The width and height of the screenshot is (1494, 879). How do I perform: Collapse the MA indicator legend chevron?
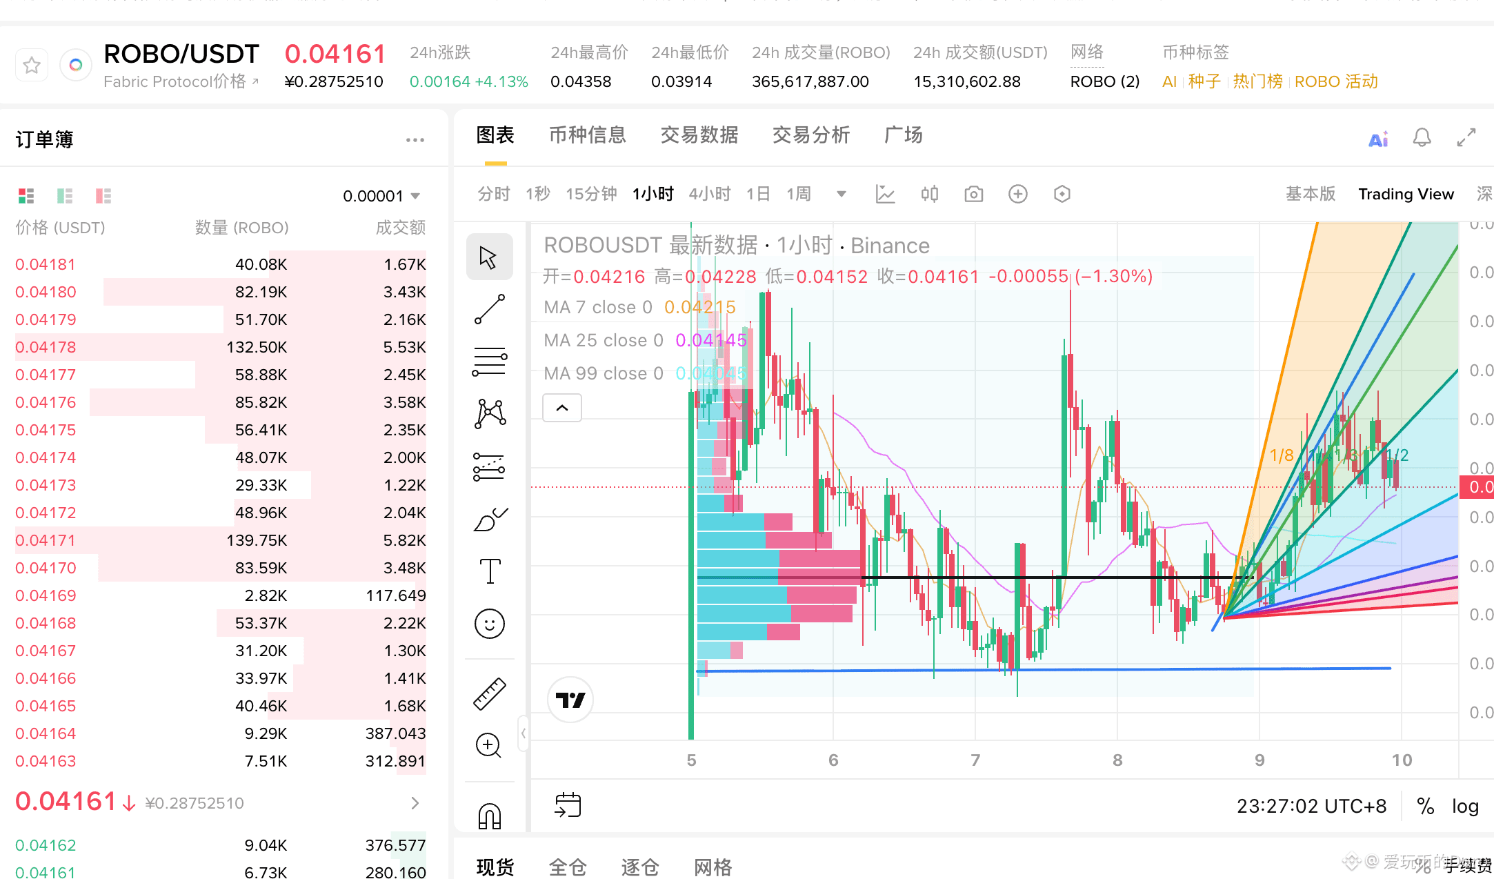coord(562,408)
